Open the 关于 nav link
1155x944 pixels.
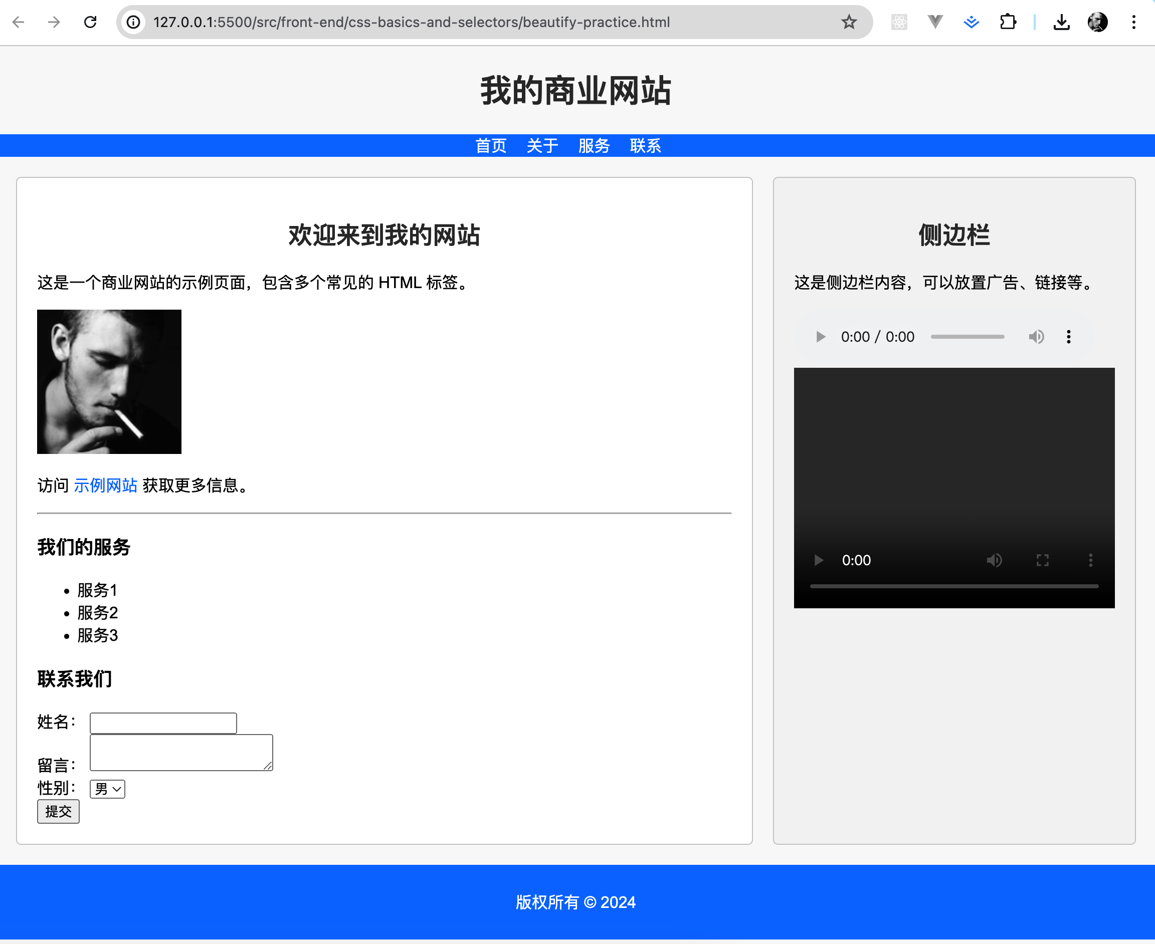click(x=542, y=146)
